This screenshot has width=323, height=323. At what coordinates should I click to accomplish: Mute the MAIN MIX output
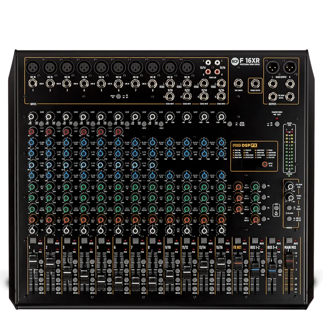click(x=289, y=241)
